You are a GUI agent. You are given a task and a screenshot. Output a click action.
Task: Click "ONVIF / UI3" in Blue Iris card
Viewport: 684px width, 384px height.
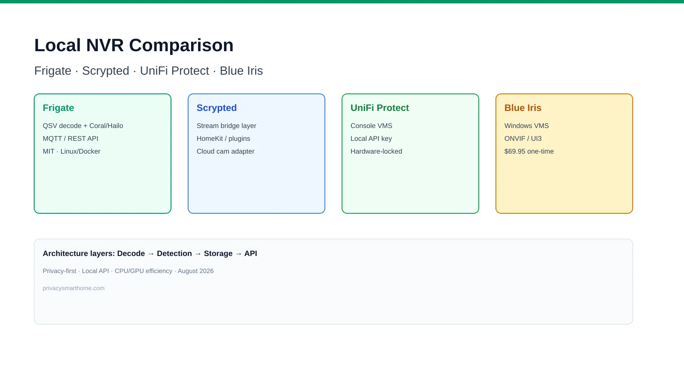[x=523, y=139]
